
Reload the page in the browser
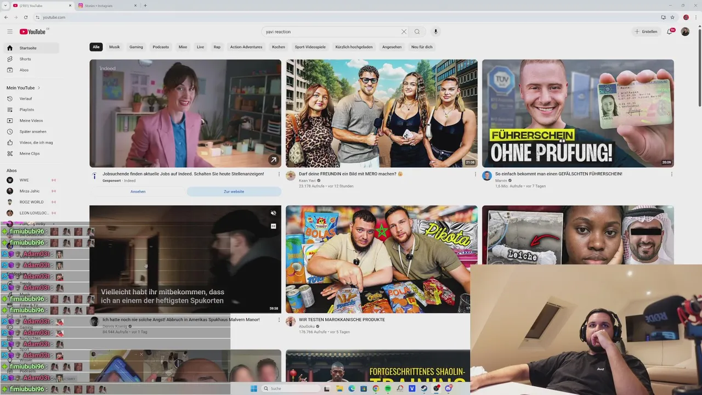26,17
